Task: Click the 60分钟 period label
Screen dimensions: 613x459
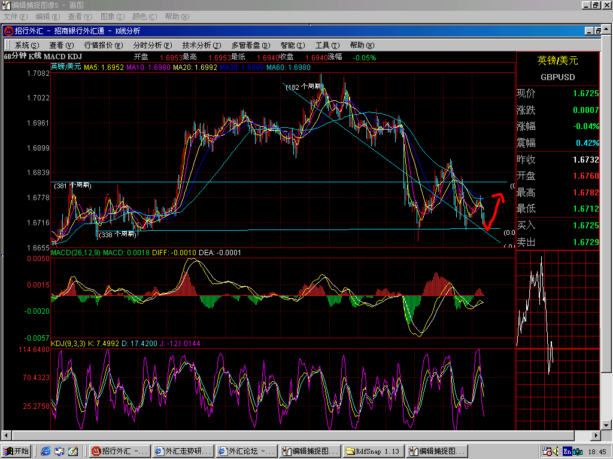Action: tap(15, 56)
